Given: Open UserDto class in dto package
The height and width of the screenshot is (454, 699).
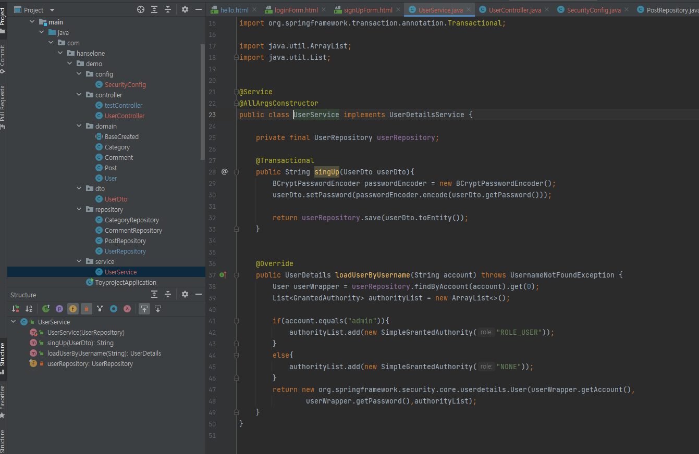Looking at the screenshot, I should [x=116, y=199].
